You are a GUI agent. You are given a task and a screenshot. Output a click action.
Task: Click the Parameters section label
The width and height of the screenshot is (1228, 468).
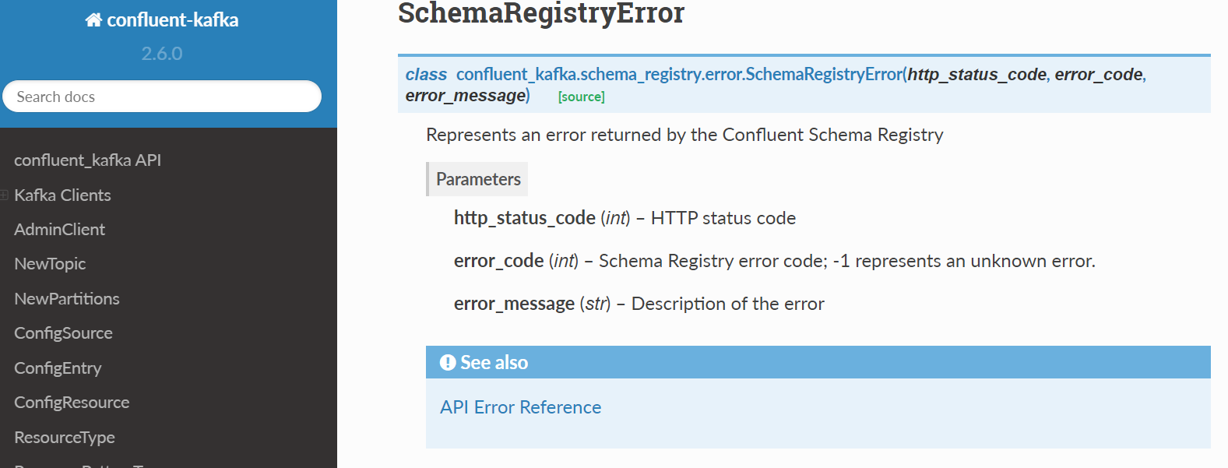pos(477,178)
